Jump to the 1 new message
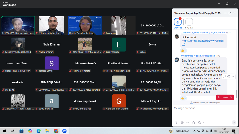The height and width of the screenshot is (134, 239). (x=223, y=97)
